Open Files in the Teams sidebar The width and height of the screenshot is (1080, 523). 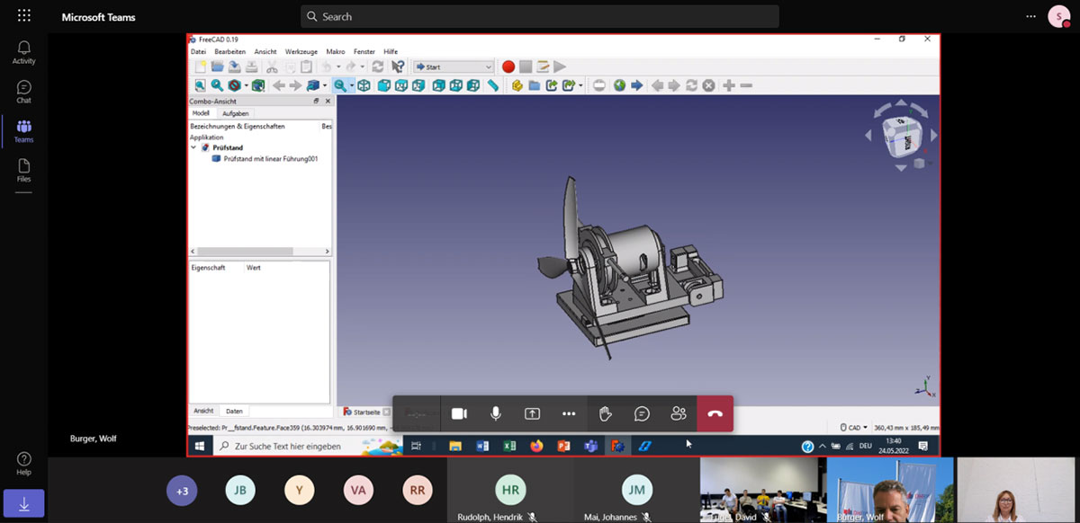click(x=23, y=171)
